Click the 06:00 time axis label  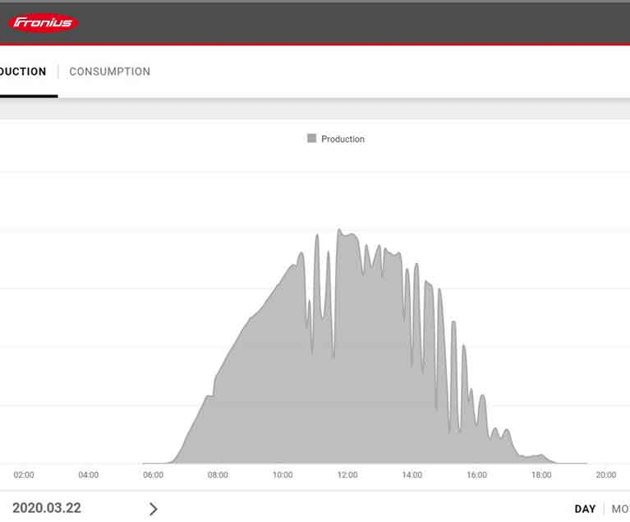coord(153,474)
